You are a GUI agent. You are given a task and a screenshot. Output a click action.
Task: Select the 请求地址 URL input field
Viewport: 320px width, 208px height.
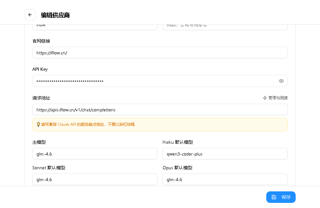pyautogui.click(x=160, y=110)
